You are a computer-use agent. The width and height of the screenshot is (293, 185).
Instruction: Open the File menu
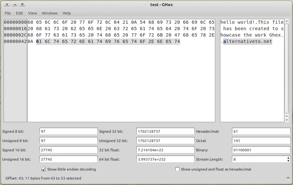coord(7,13)
